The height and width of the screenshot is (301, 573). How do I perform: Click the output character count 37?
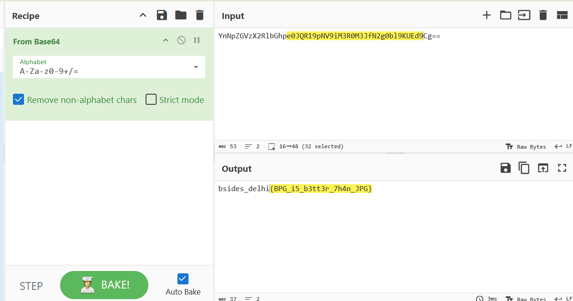tap(228, 299)
